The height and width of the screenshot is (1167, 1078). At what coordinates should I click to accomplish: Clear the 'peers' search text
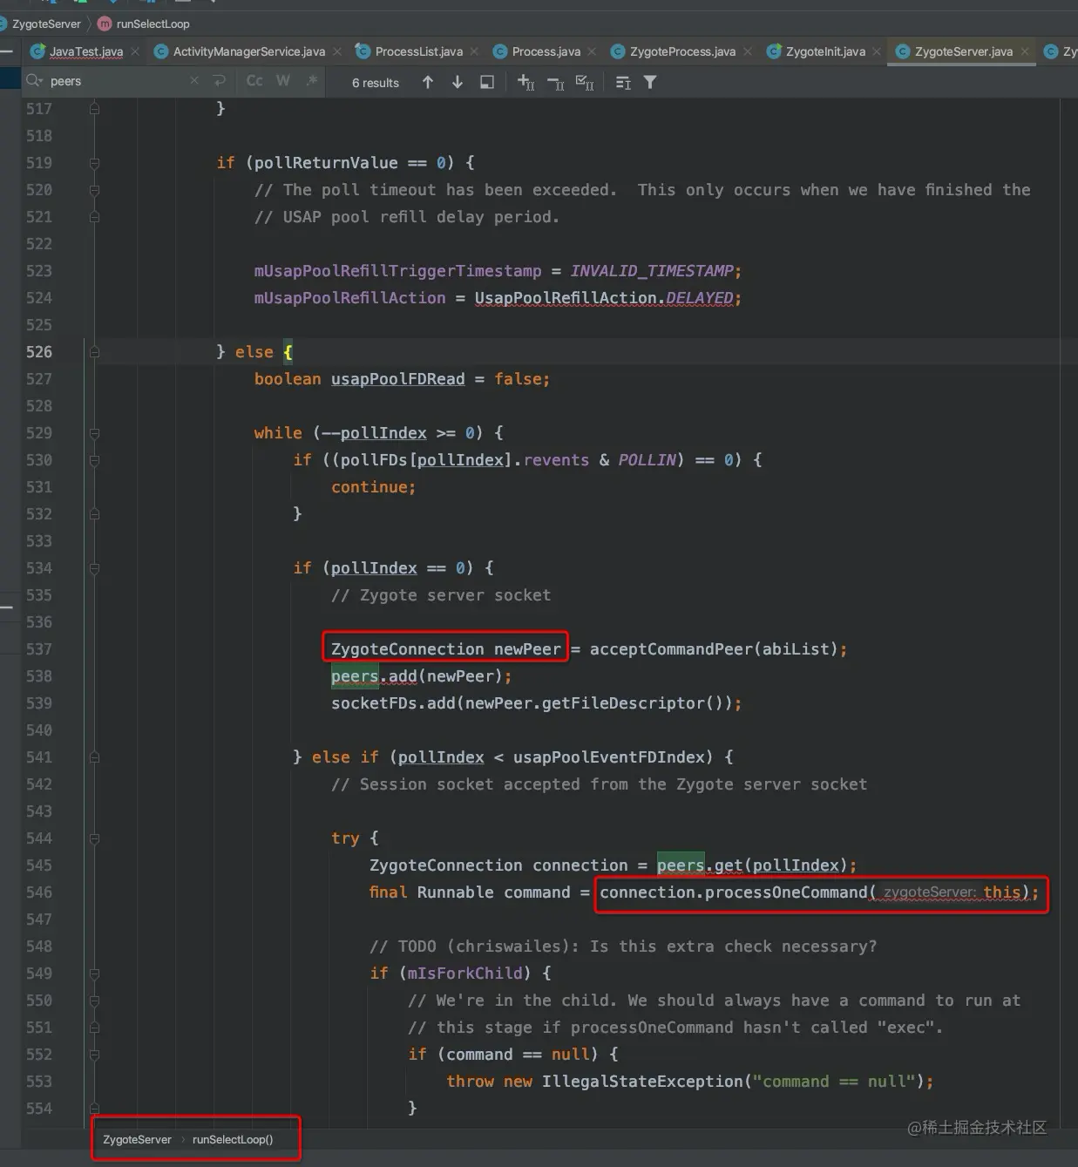[193, 81]
